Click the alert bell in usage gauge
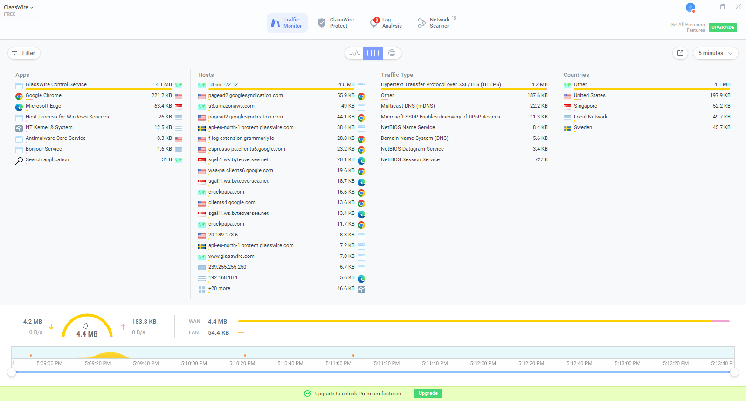The height and width of the screenshot is (401, 746). tap(87, 326)
